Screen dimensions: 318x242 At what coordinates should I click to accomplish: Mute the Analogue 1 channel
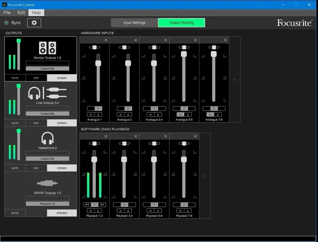tap(91, 115)
